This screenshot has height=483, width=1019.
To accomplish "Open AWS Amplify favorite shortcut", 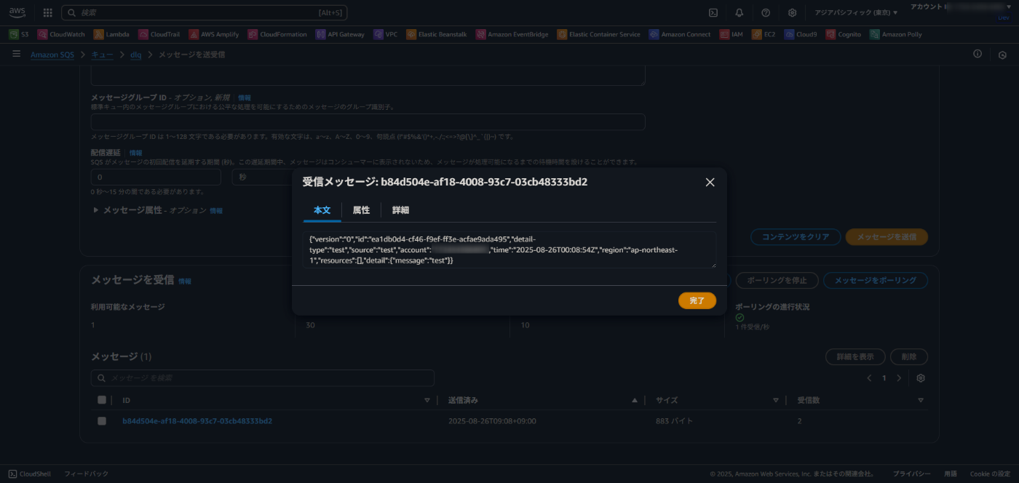I will (214, 34).
